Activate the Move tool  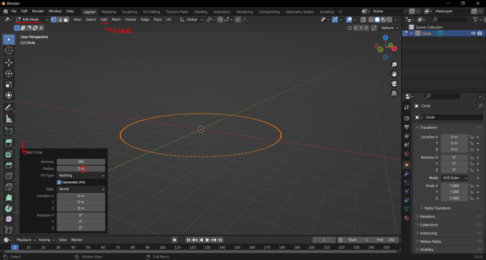pos(9,62)
